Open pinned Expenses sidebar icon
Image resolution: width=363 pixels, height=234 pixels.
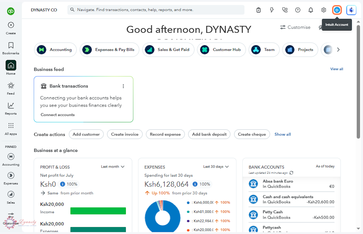[11, 175]
